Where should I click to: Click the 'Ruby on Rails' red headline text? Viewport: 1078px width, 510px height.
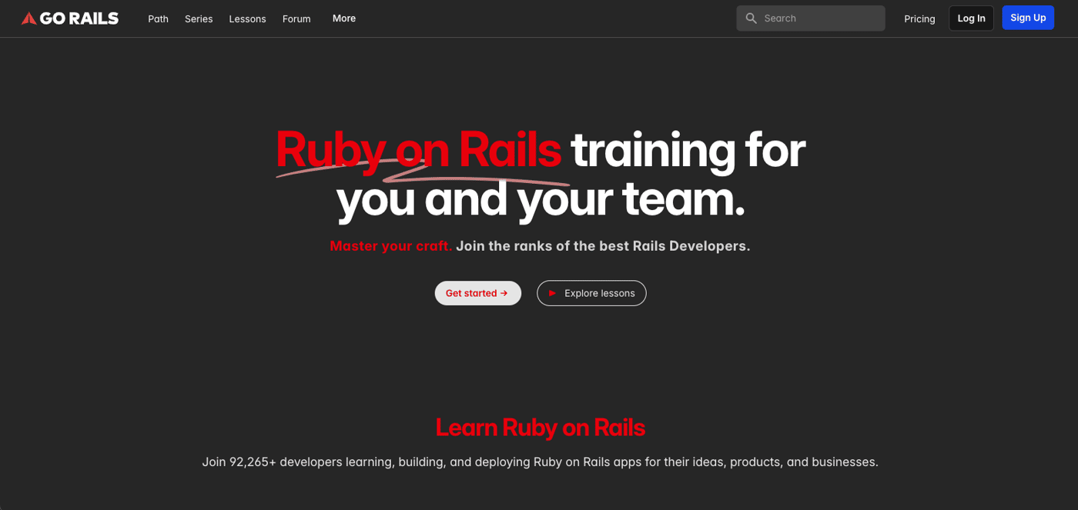click(418, 149)
